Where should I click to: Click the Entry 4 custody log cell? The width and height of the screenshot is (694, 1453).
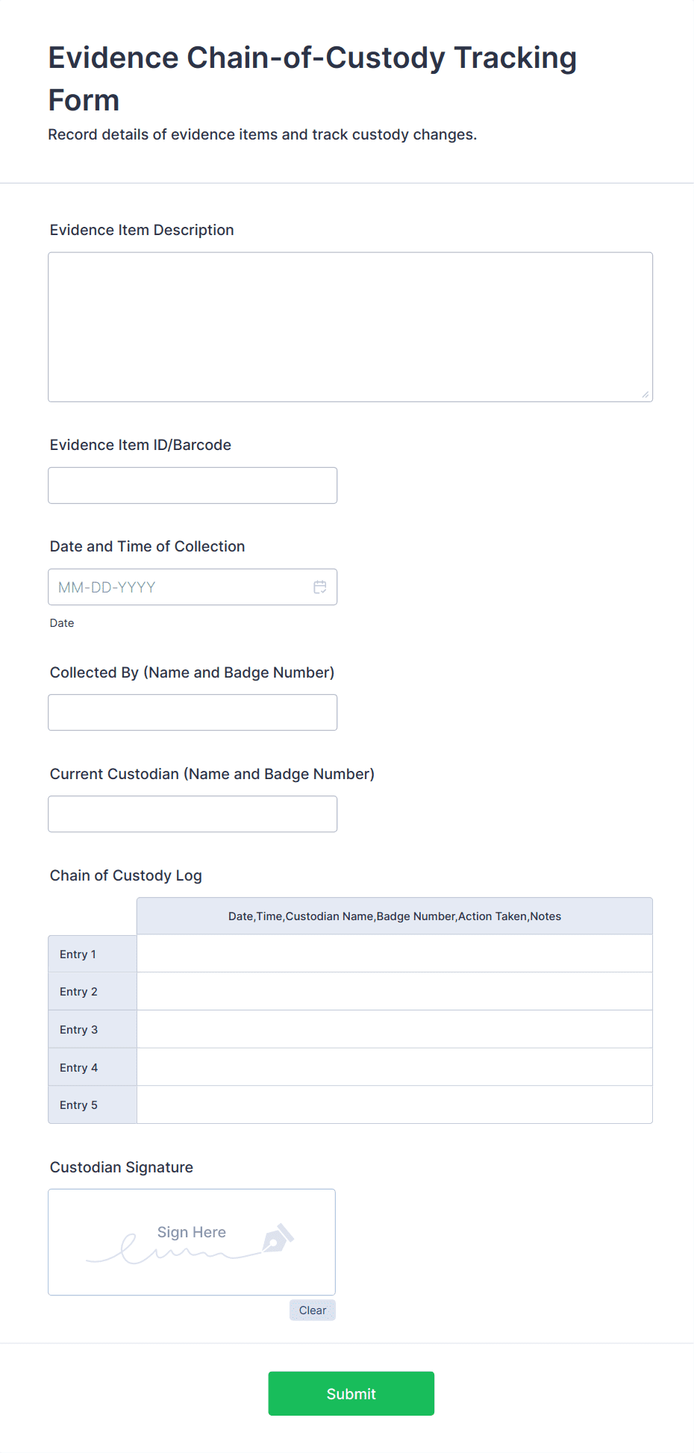[394, 1066]
